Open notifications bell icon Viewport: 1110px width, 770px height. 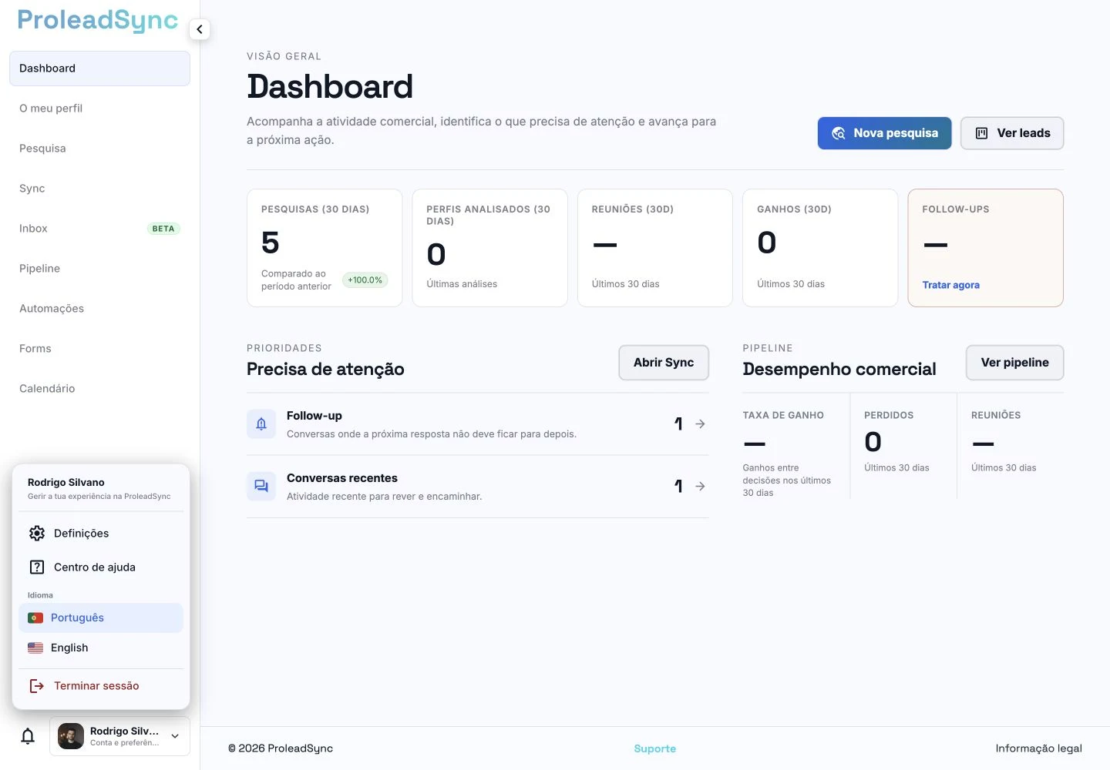point(28,736)
